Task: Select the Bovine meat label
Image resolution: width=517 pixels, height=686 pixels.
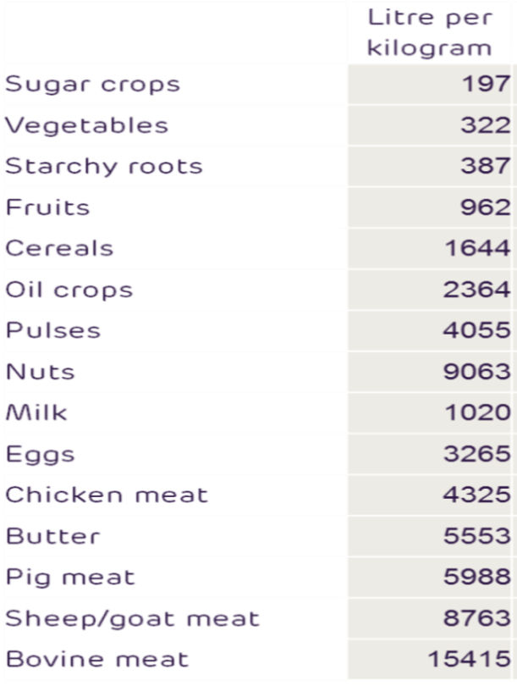Action: [97, 659]
